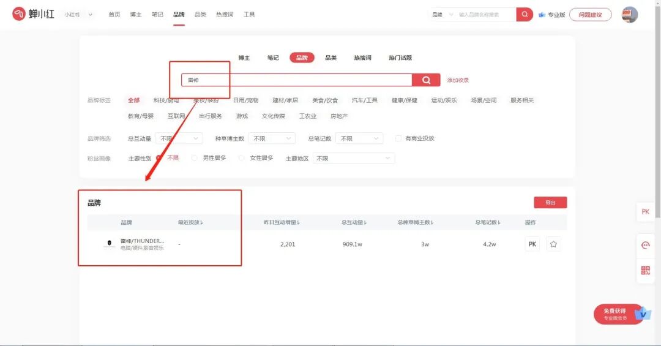Click the 雷神 brand logo thumbnail in the results
Viewport: 661px width, 346px height.
click(109, 244)
